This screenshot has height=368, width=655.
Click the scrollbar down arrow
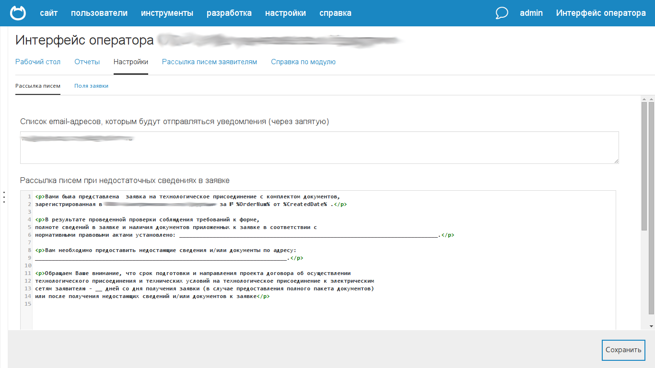tap(651, 326)
